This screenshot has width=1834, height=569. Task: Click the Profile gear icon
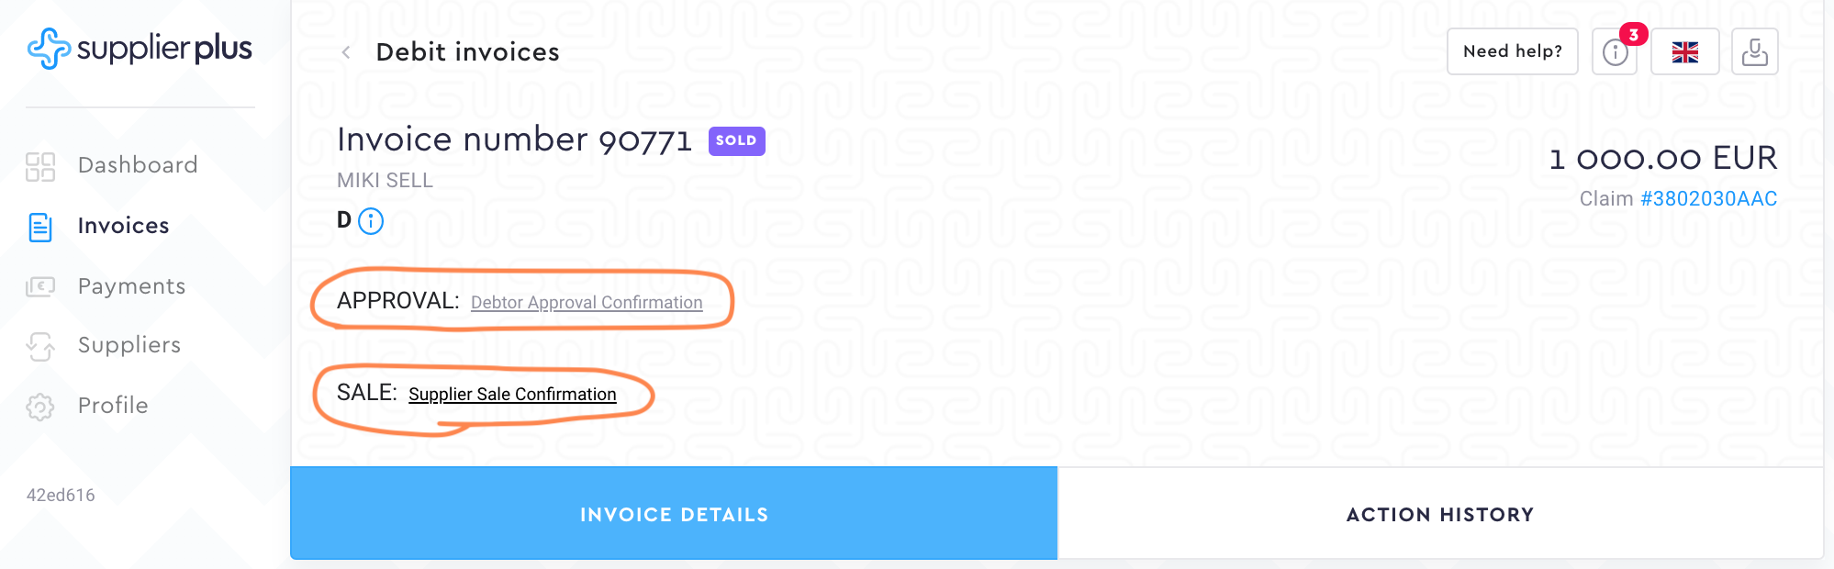coord(40,407)
